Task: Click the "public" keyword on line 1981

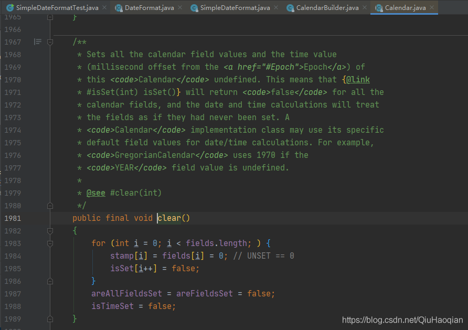Action: pyautogui.click(x=87, y=218)
